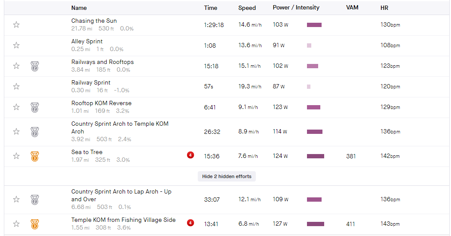Click medal icon on Country Sprint Arch to Lap Arch
The width and height of the screenshot is (451, 236).
coord(35,200)
